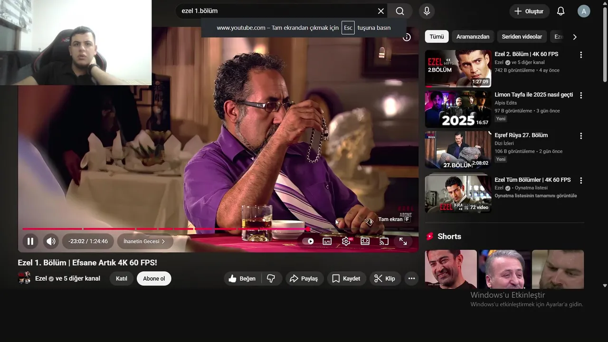608x342 pixels.
Task: Open video info card icon
Action: [x=407, y=37]
